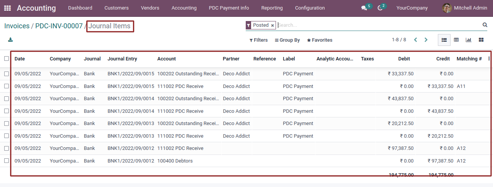Open the Configuration menu
The image size is (493, 187).
click(x=310, y=8)
